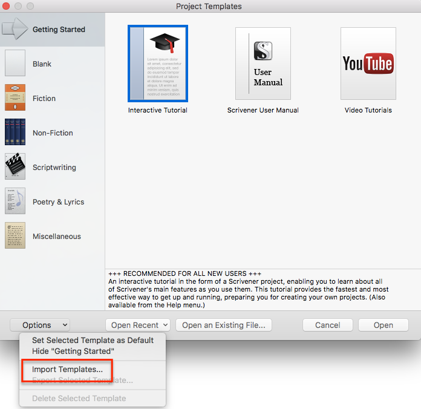Select the User Manual template thumbnail
Screen dimensions: 421x409
coord(263,64)
